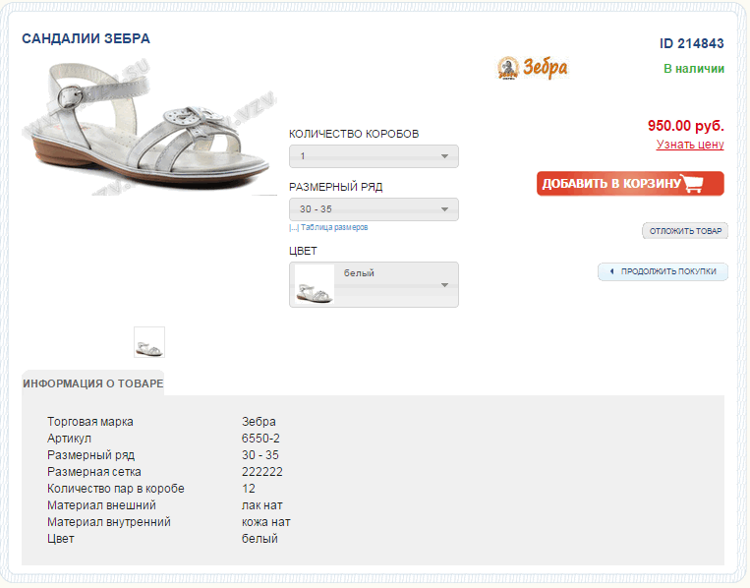
Task: Click the В наличии availability status
Action: (x=694, y=69)
